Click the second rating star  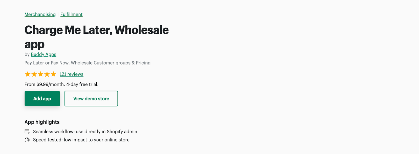click(34, 74)
